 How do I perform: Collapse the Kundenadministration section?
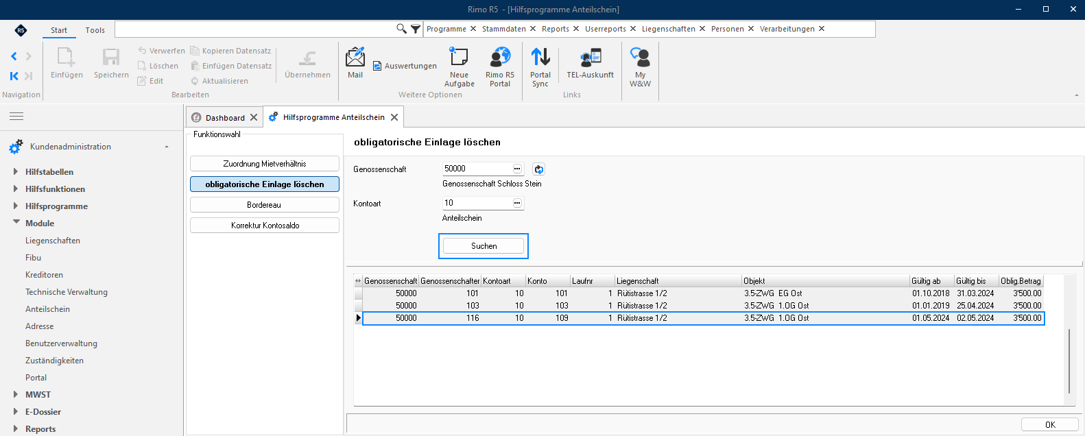pos(167,147)
